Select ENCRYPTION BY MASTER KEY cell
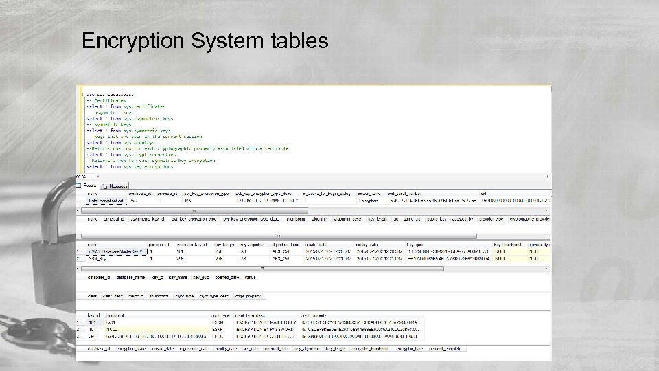Viewport: 659px width, 371px height. point(266,323)
